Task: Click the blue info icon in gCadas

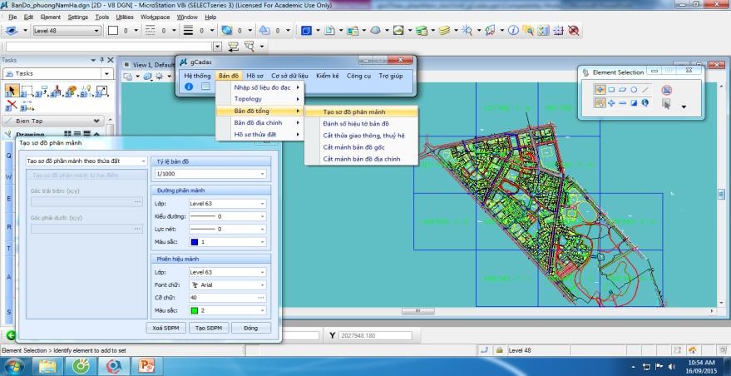Action: (189, 87)
